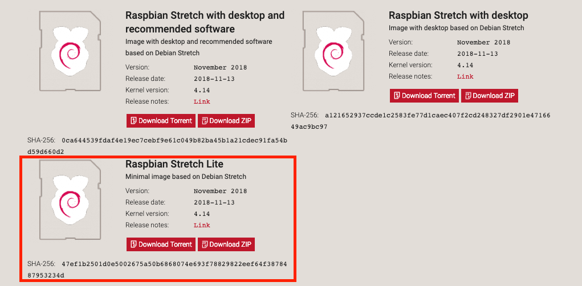Open the release notes link for Stretch with desktop and recommended software

[x=202, y=101]
